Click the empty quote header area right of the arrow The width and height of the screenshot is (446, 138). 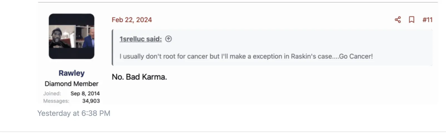279,39
